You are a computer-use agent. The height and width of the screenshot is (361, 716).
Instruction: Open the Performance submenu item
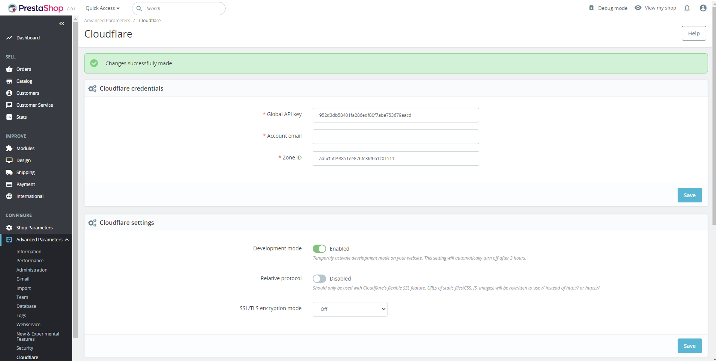(30, 260)
